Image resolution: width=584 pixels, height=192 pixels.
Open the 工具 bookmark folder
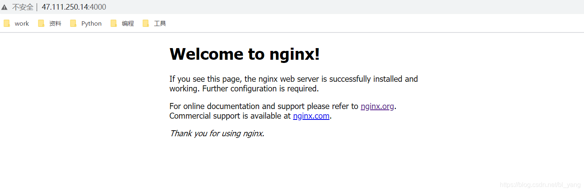pos(154,24)
